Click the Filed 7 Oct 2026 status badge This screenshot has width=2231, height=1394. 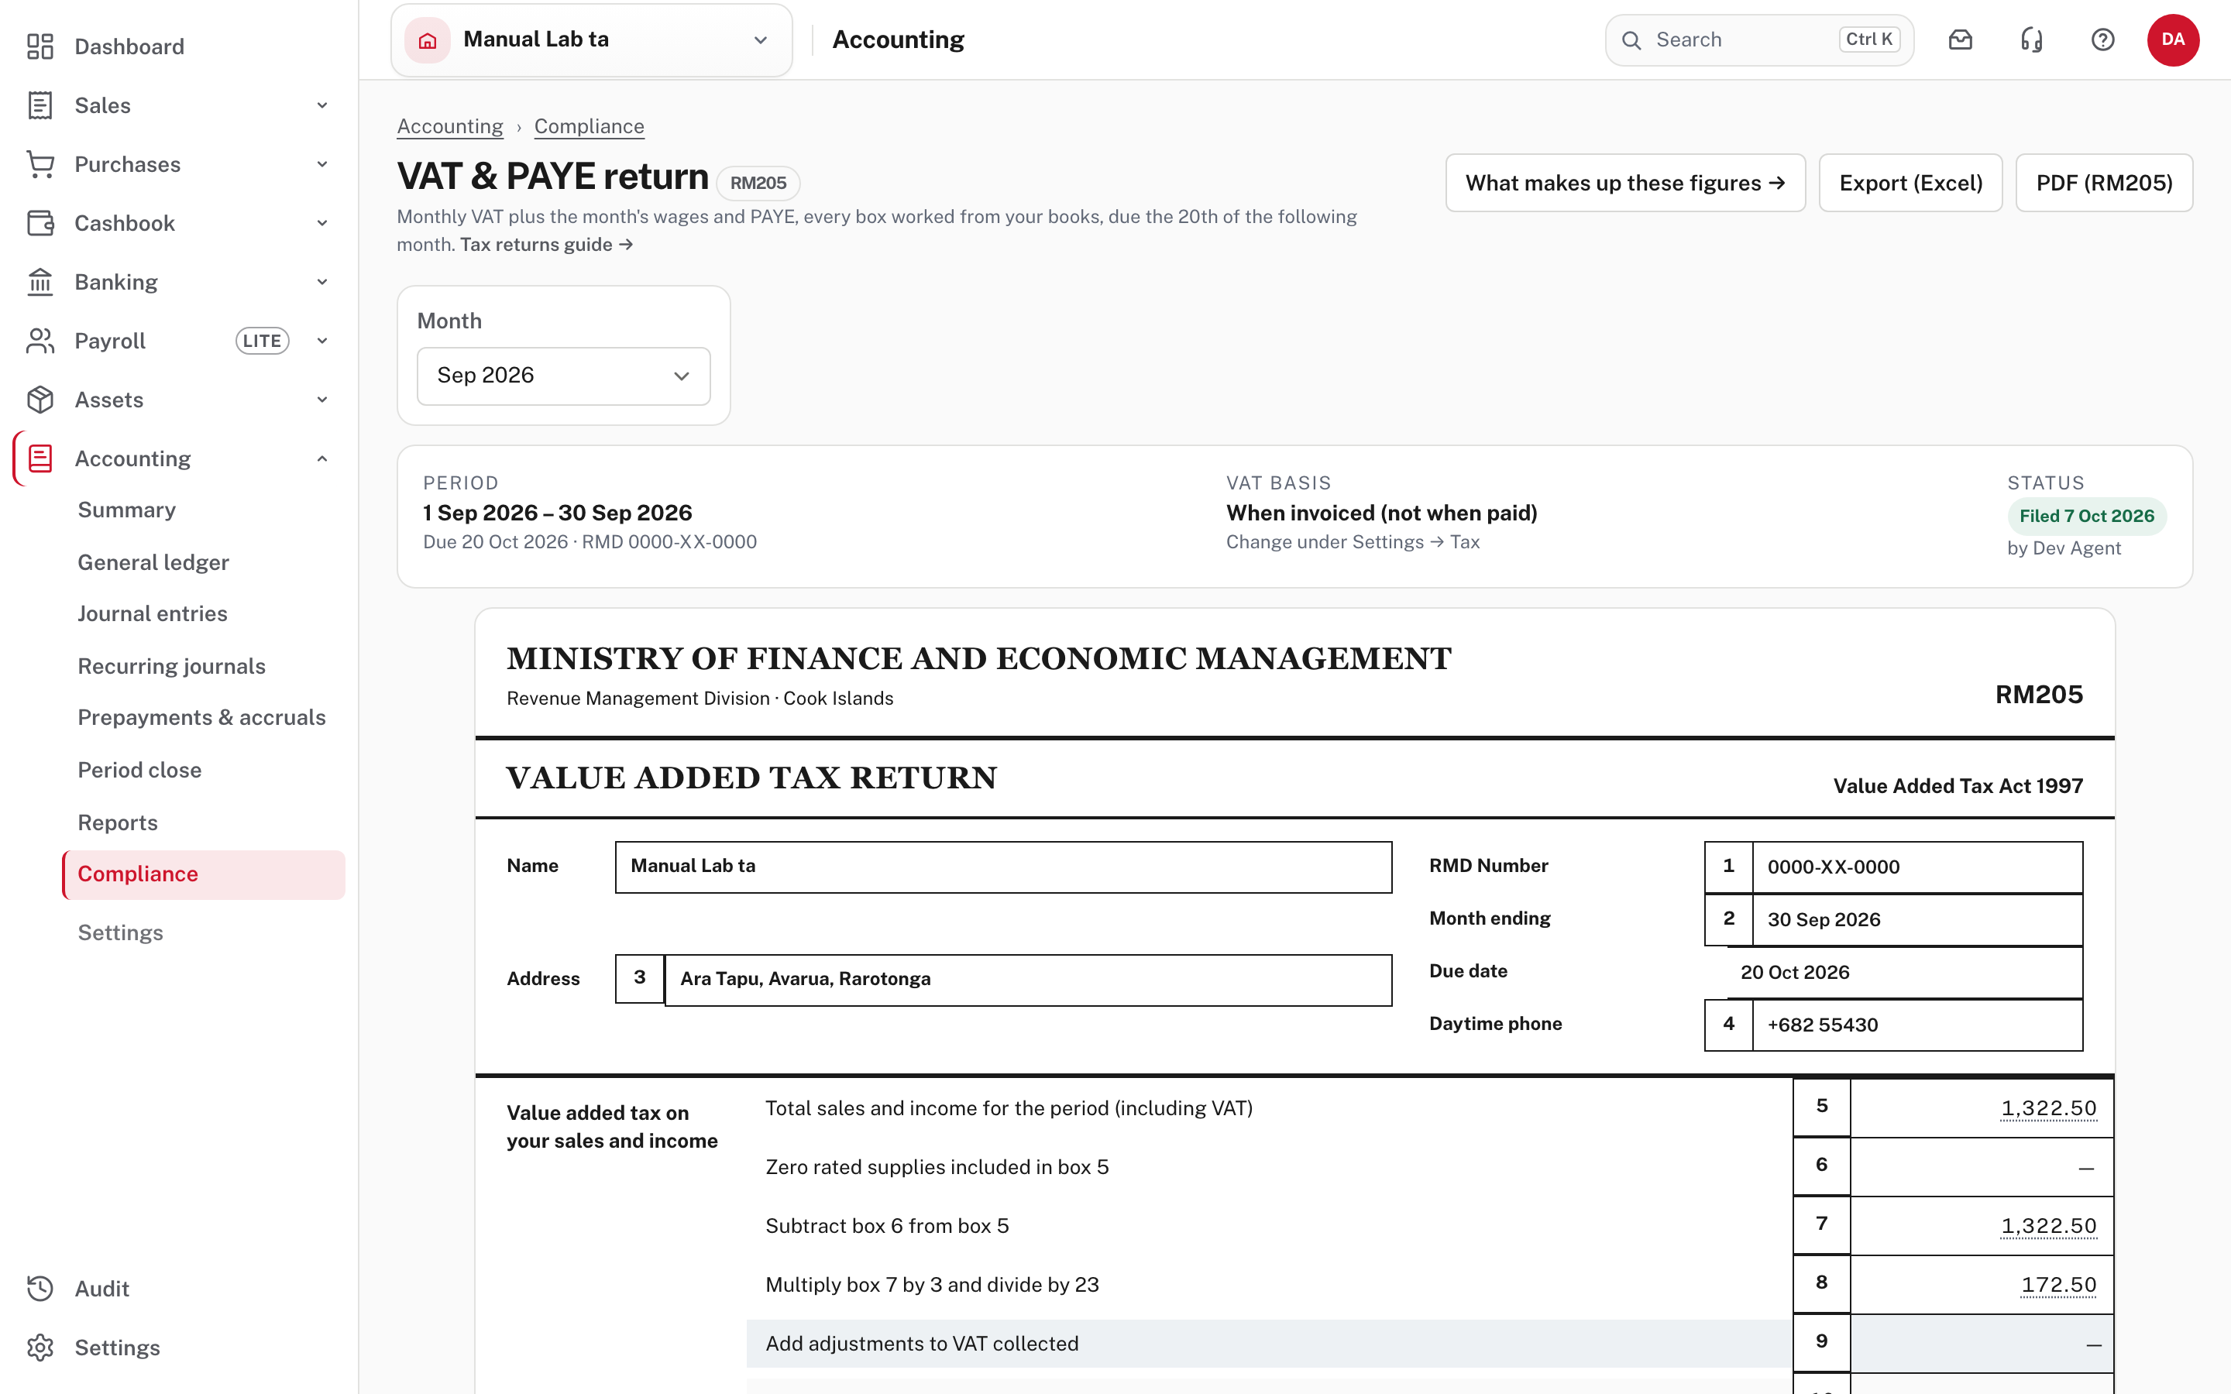point(2086,517)
